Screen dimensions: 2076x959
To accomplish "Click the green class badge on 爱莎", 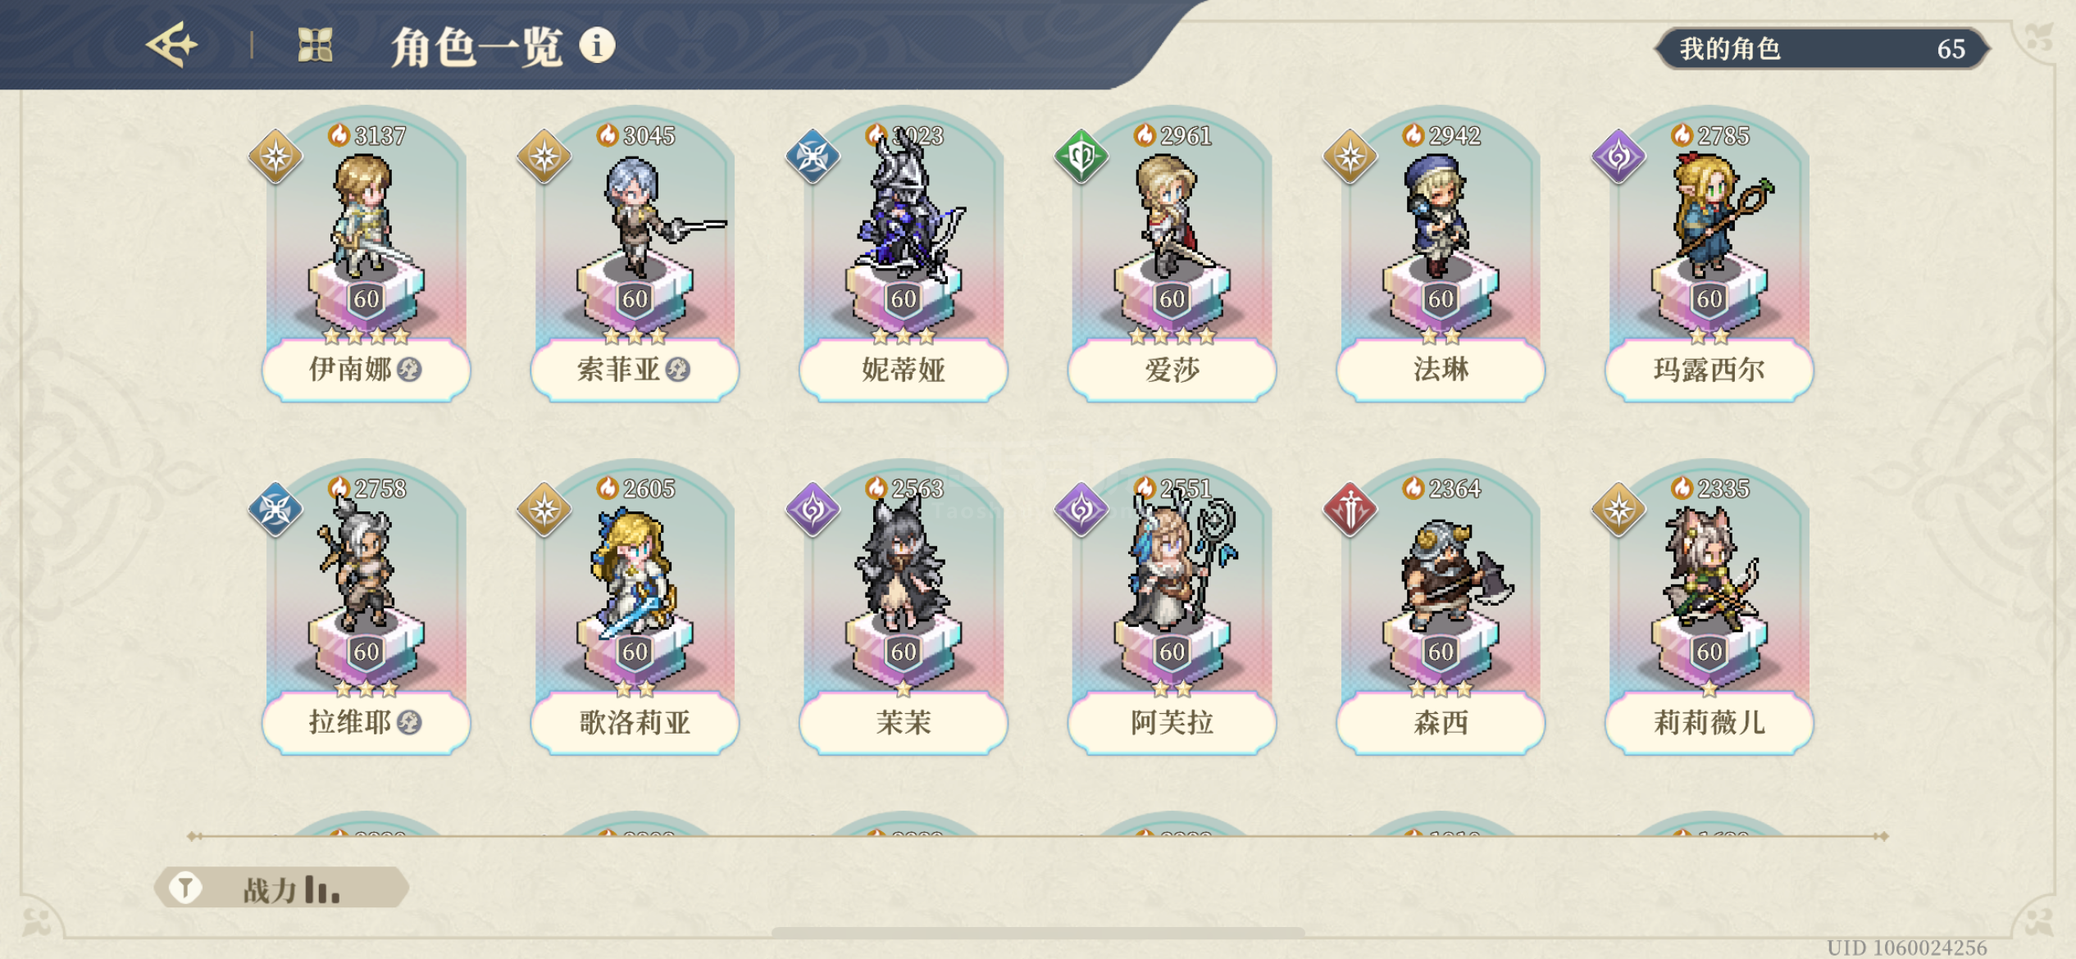I will [1081, 156].
